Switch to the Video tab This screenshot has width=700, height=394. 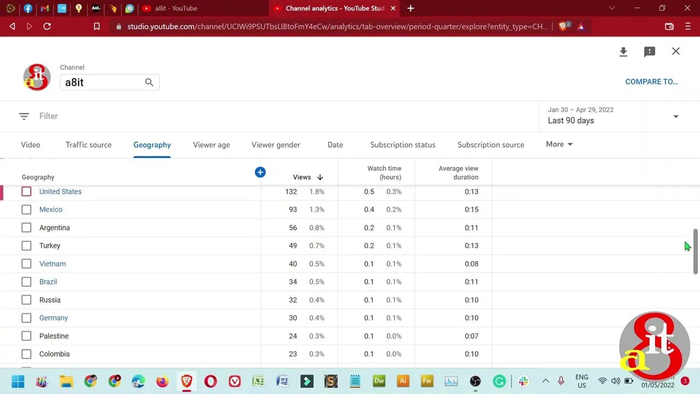31,145
